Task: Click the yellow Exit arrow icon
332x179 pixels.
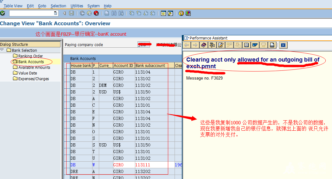Action: point(89,13)
